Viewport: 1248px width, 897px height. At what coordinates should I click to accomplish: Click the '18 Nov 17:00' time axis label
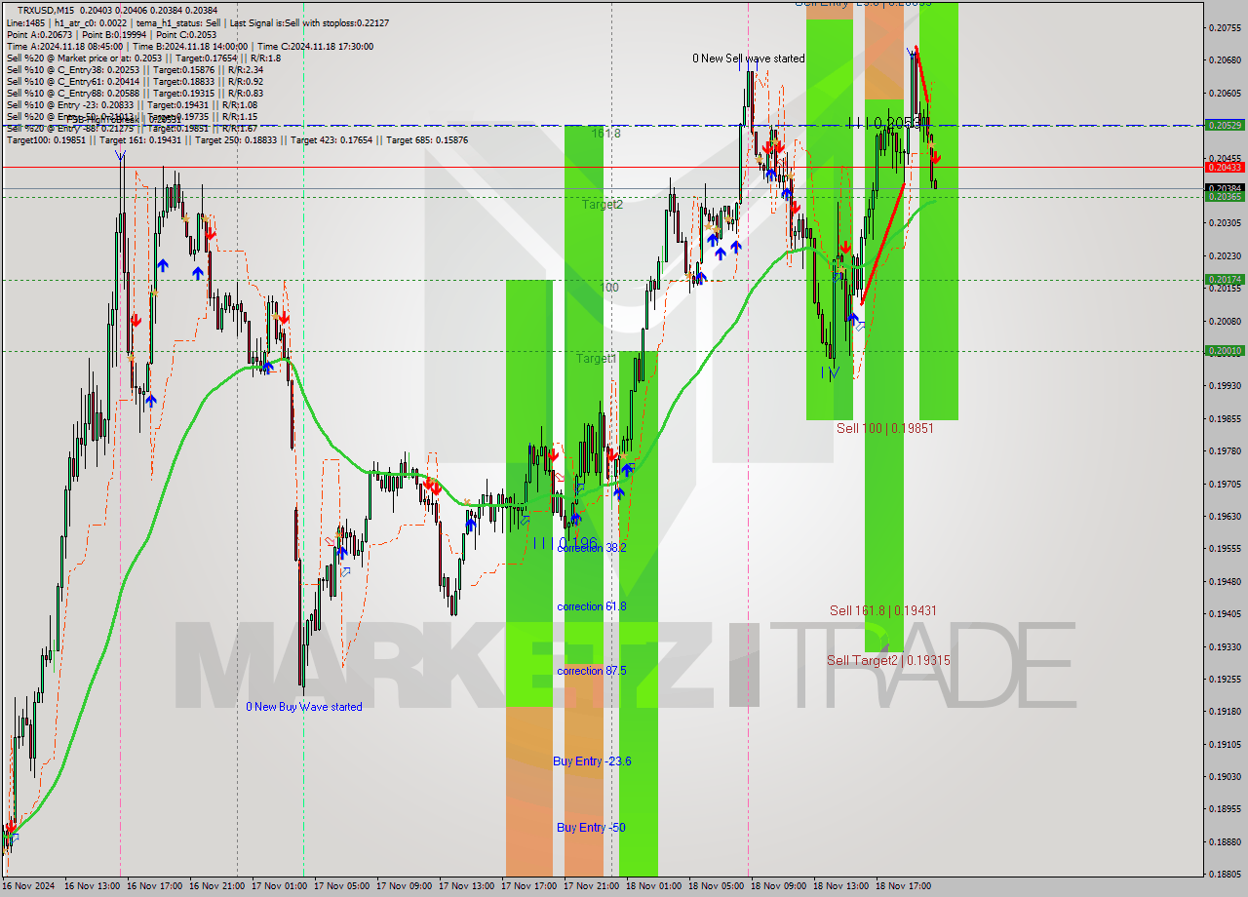(x=902, y=886)
